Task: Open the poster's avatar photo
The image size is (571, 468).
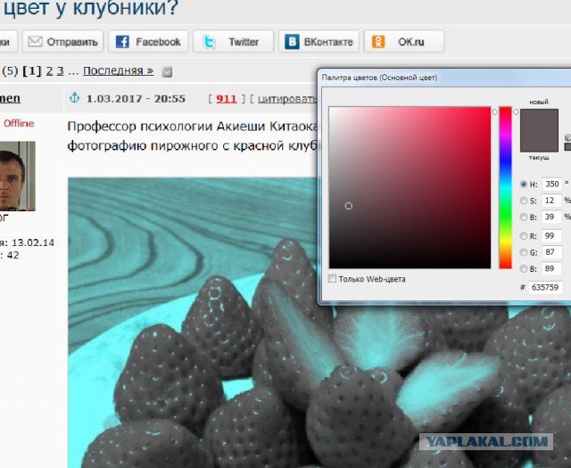Action: click(x=18, y=177)
